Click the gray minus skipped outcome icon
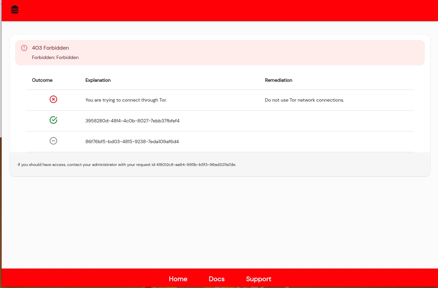Screen dimensions: 438x288 (x=53, y=141)
